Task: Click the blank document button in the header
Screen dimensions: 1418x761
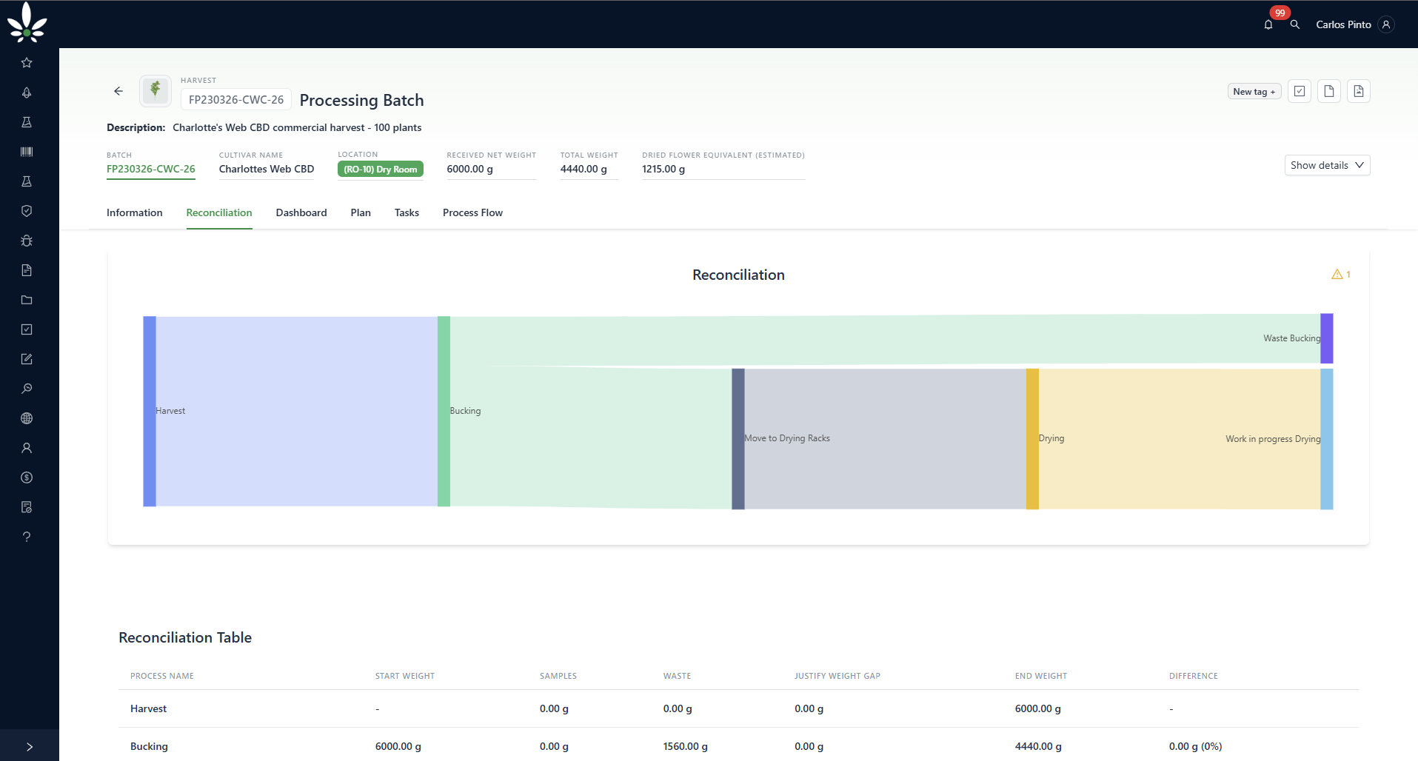Action: coord(1329,91)
